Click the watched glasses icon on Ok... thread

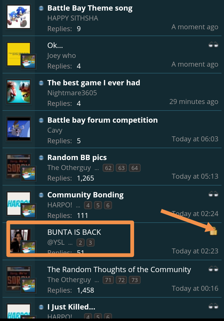tap(213, 45)
